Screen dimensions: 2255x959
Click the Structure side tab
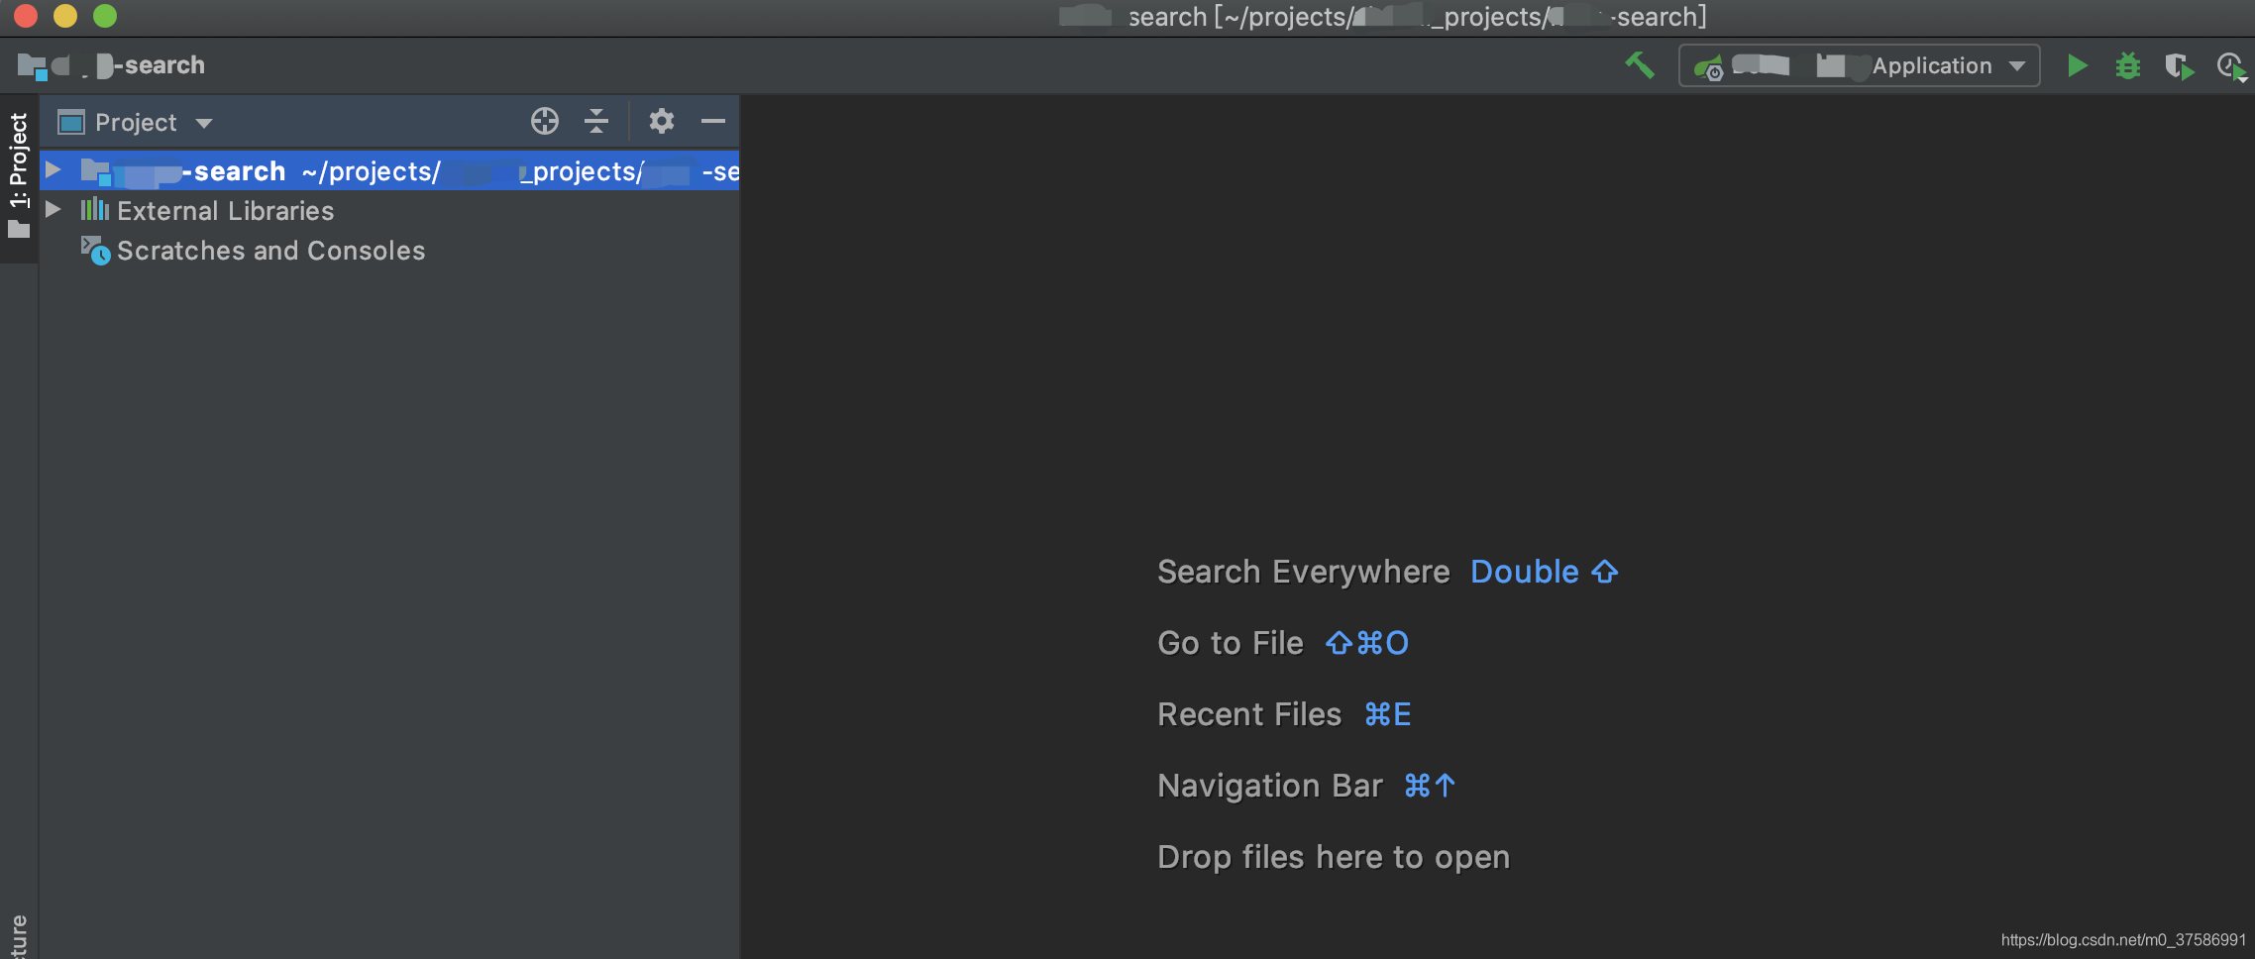coord(19,935)
